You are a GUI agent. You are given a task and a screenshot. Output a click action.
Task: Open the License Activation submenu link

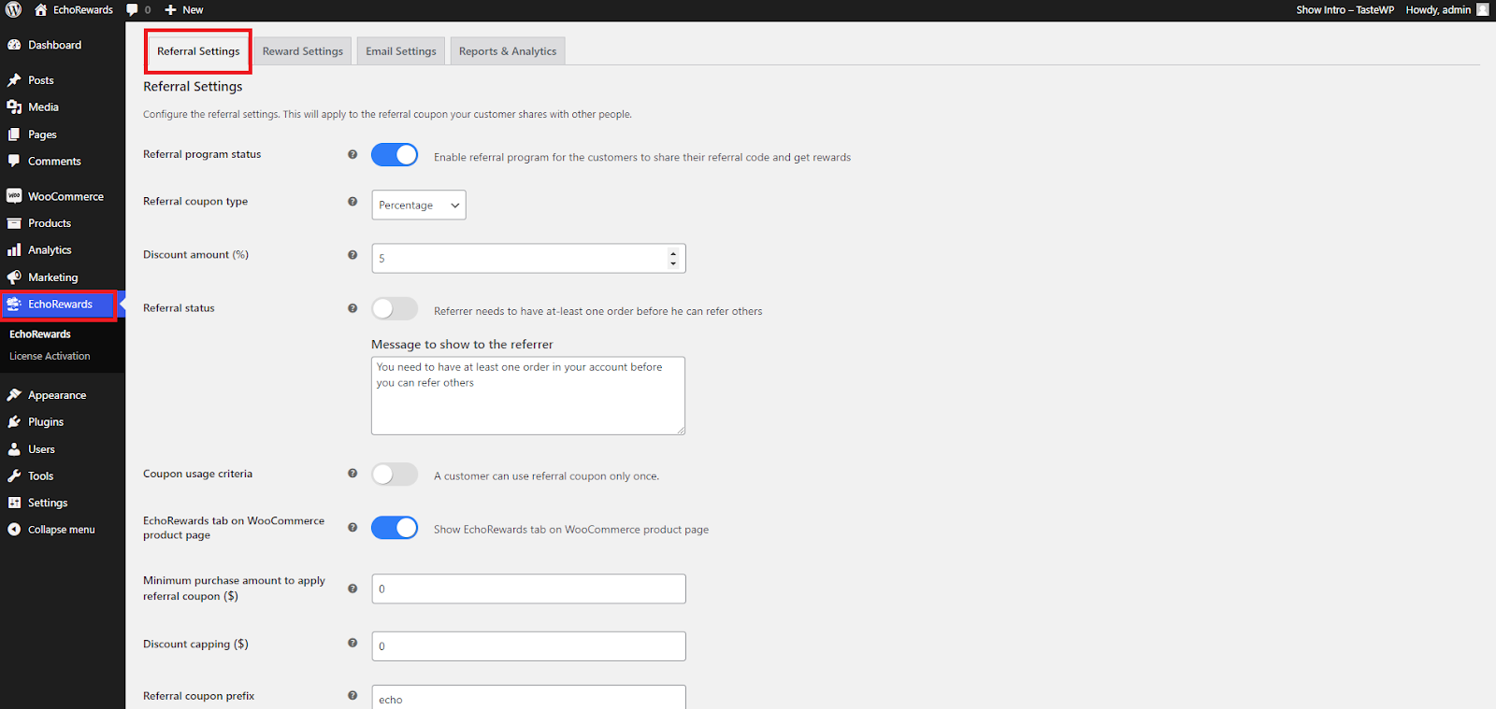click(50, 356)
